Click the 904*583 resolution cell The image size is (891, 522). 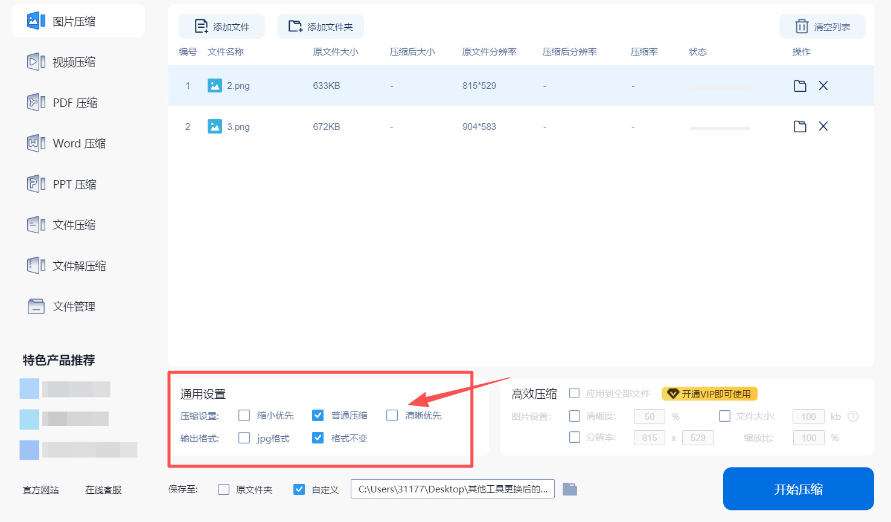[479, 127]
